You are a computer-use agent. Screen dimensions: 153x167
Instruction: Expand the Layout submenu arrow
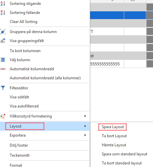click(85, 126)
